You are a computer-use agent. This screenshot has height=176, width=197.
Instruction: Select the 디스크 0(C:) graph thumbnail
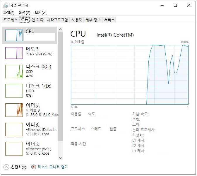(14, 71)
